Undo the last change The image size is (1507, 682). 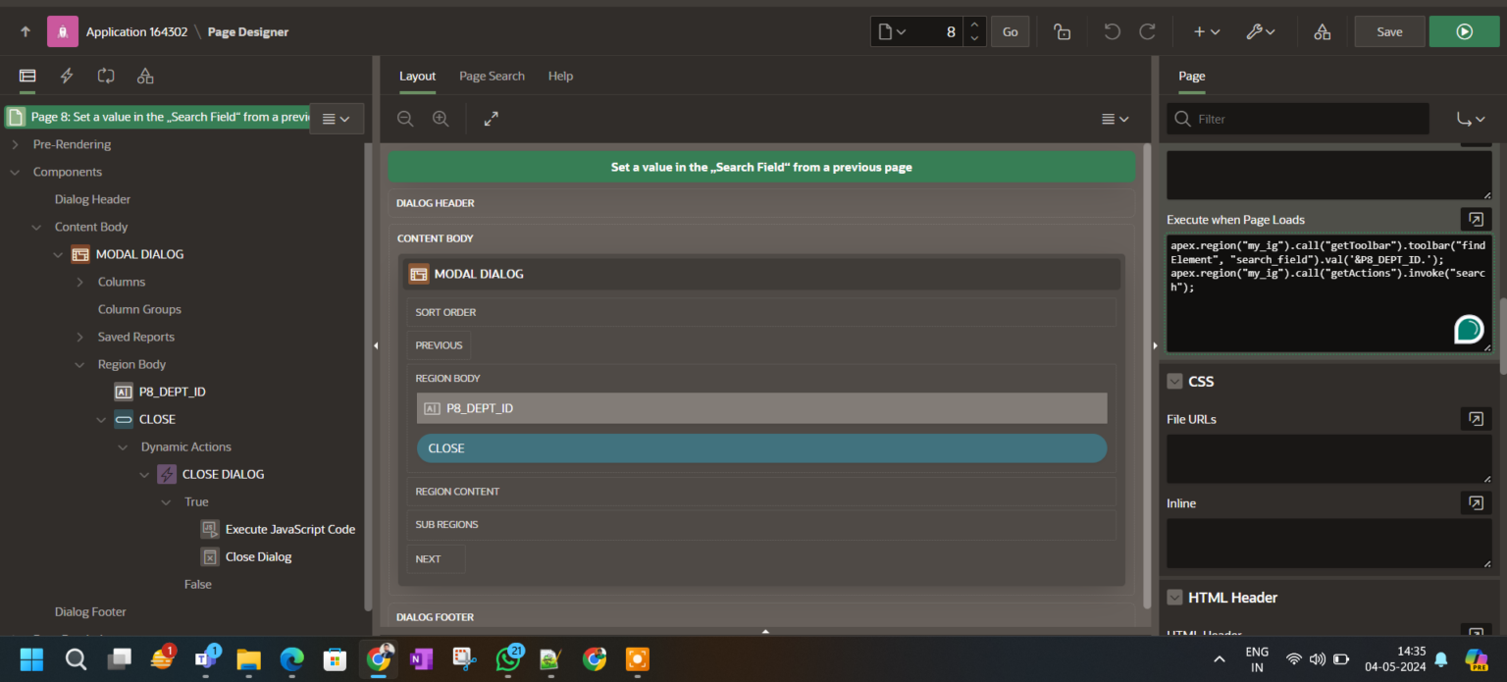[1112, 30]
